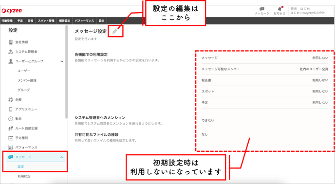Open the 行動管理 tab
The height and width of the screenshot is (184, 335).
click(x=7, y=21)
